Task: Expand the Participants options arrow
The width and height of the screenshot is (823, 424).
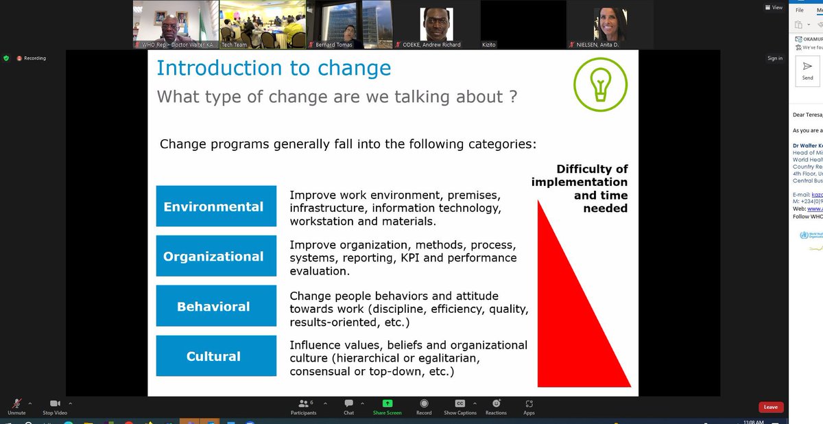Action: click(326, 403)
